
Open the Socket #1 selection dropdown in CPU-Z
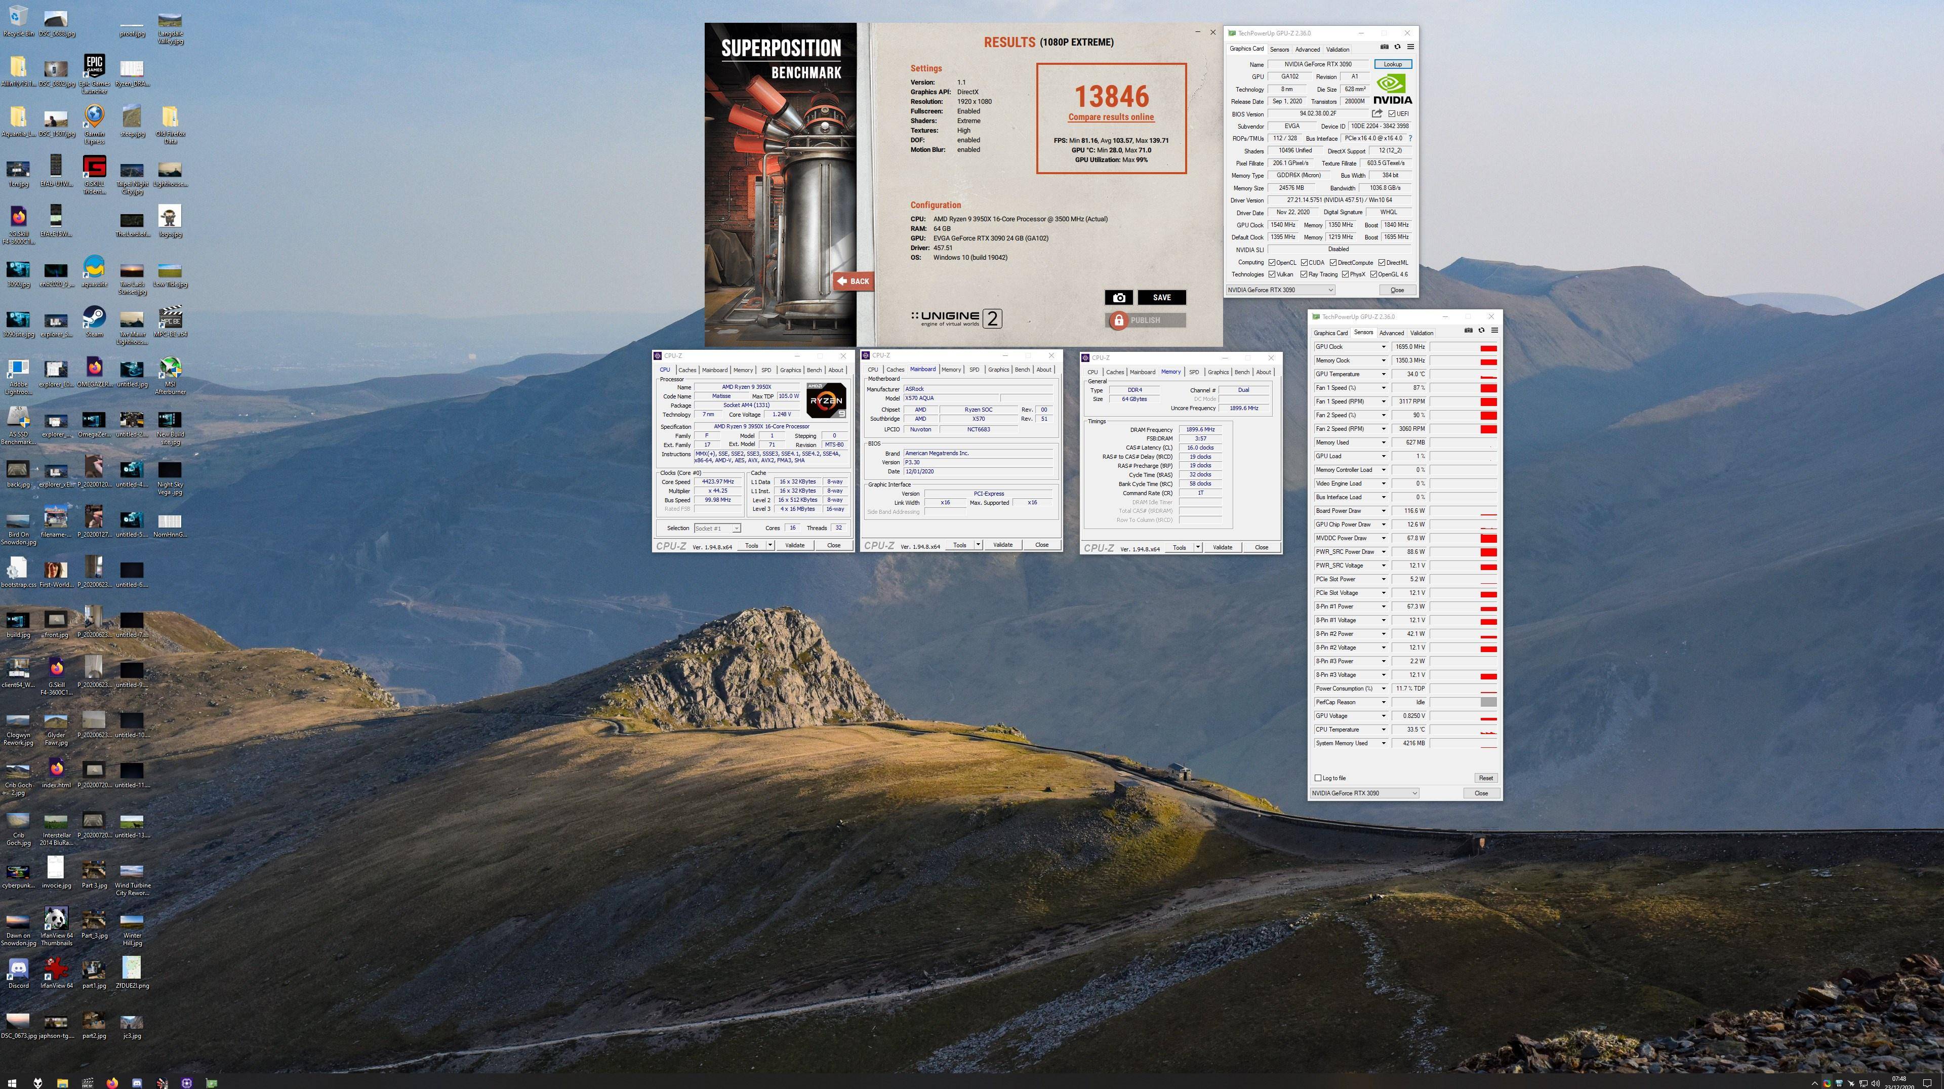coord(717,528)
